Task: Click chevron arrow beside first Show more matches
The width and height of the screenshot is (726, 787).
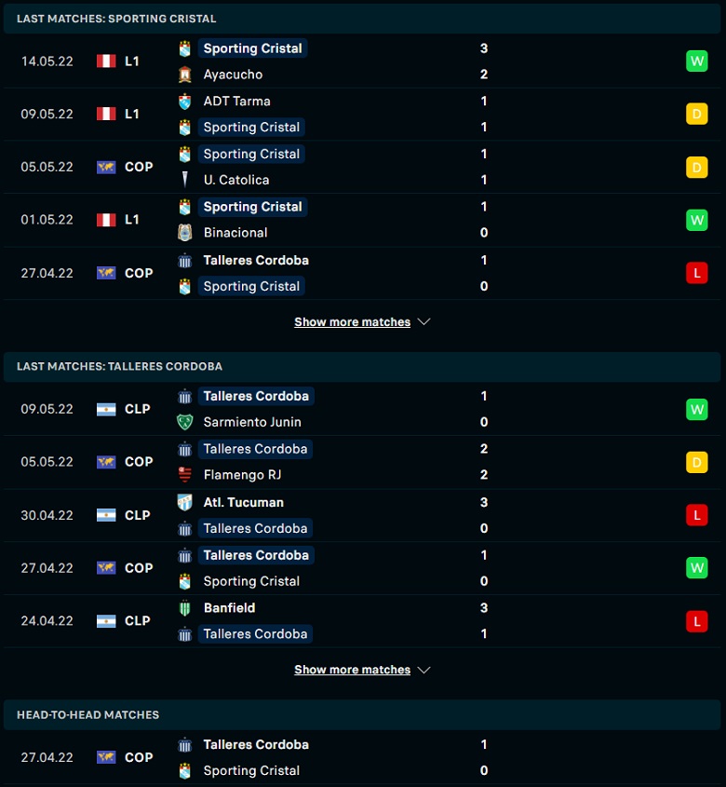Action: (x=423, y=321)
